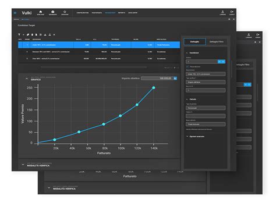
Task: Click the Descrizione column header
Action: (37, 40)
